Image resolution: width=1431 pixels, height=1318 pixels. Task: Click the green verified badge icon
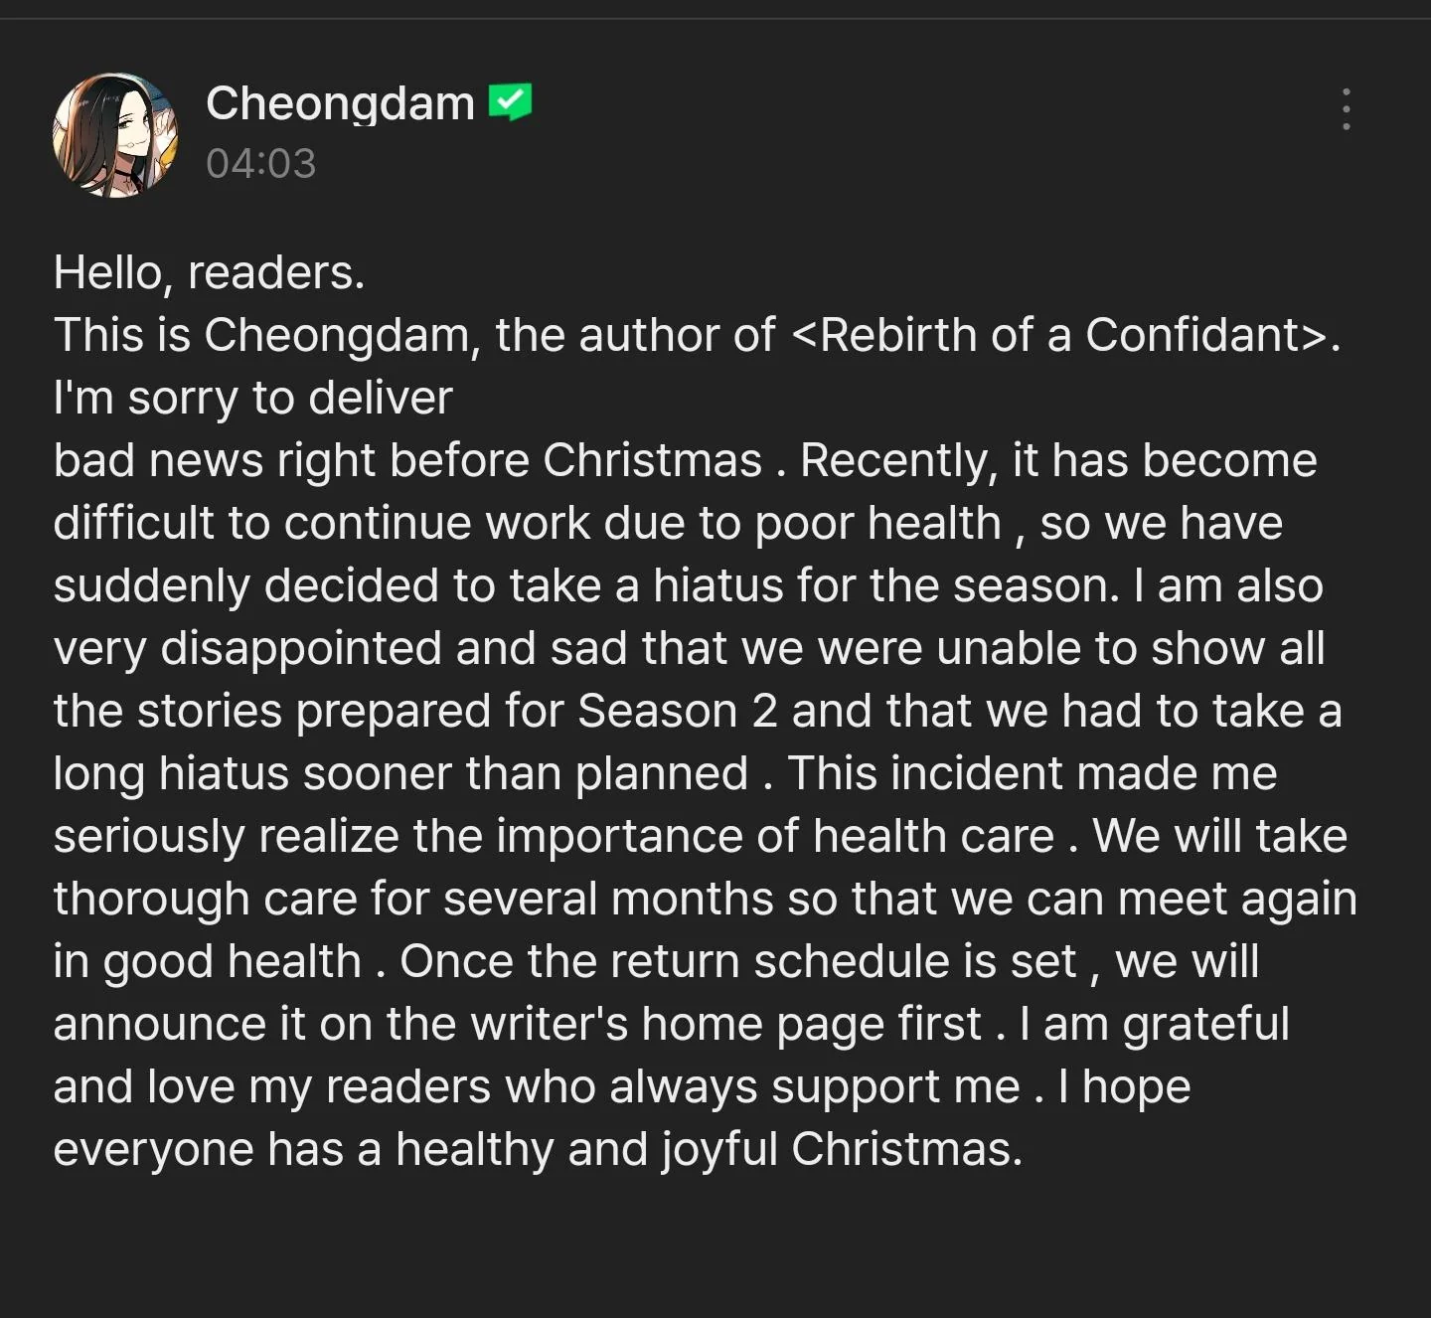(x=510, y=101)
